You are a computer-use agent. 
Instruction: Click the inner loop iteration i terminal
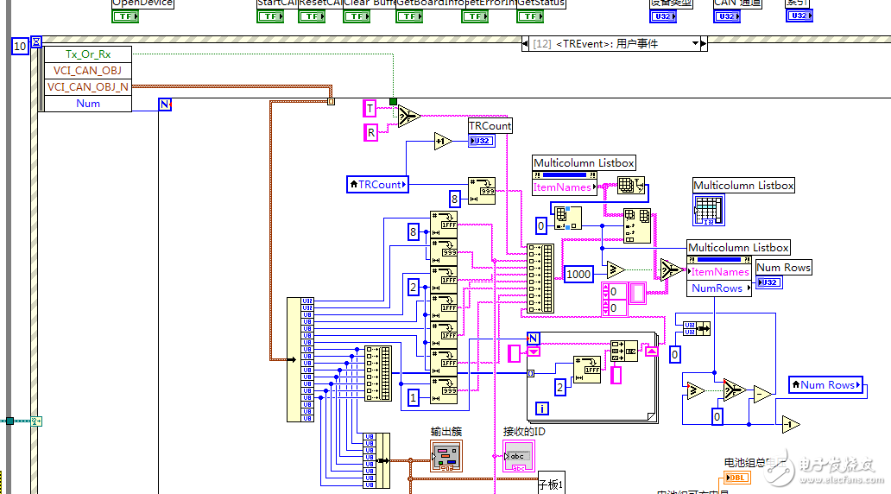coord(542,408)
